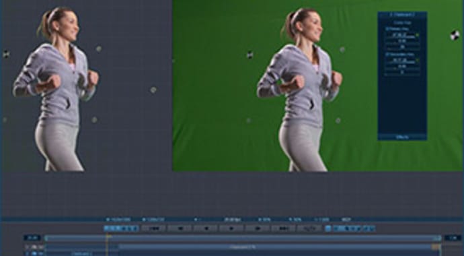Pick the secondary key green color swatch
464x256 pixels.
pyautogui.click(x=418, y=60)
